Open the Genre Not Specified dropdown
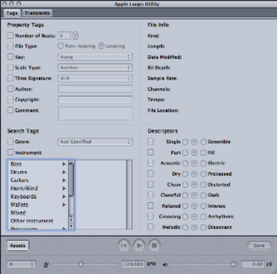 95,142
